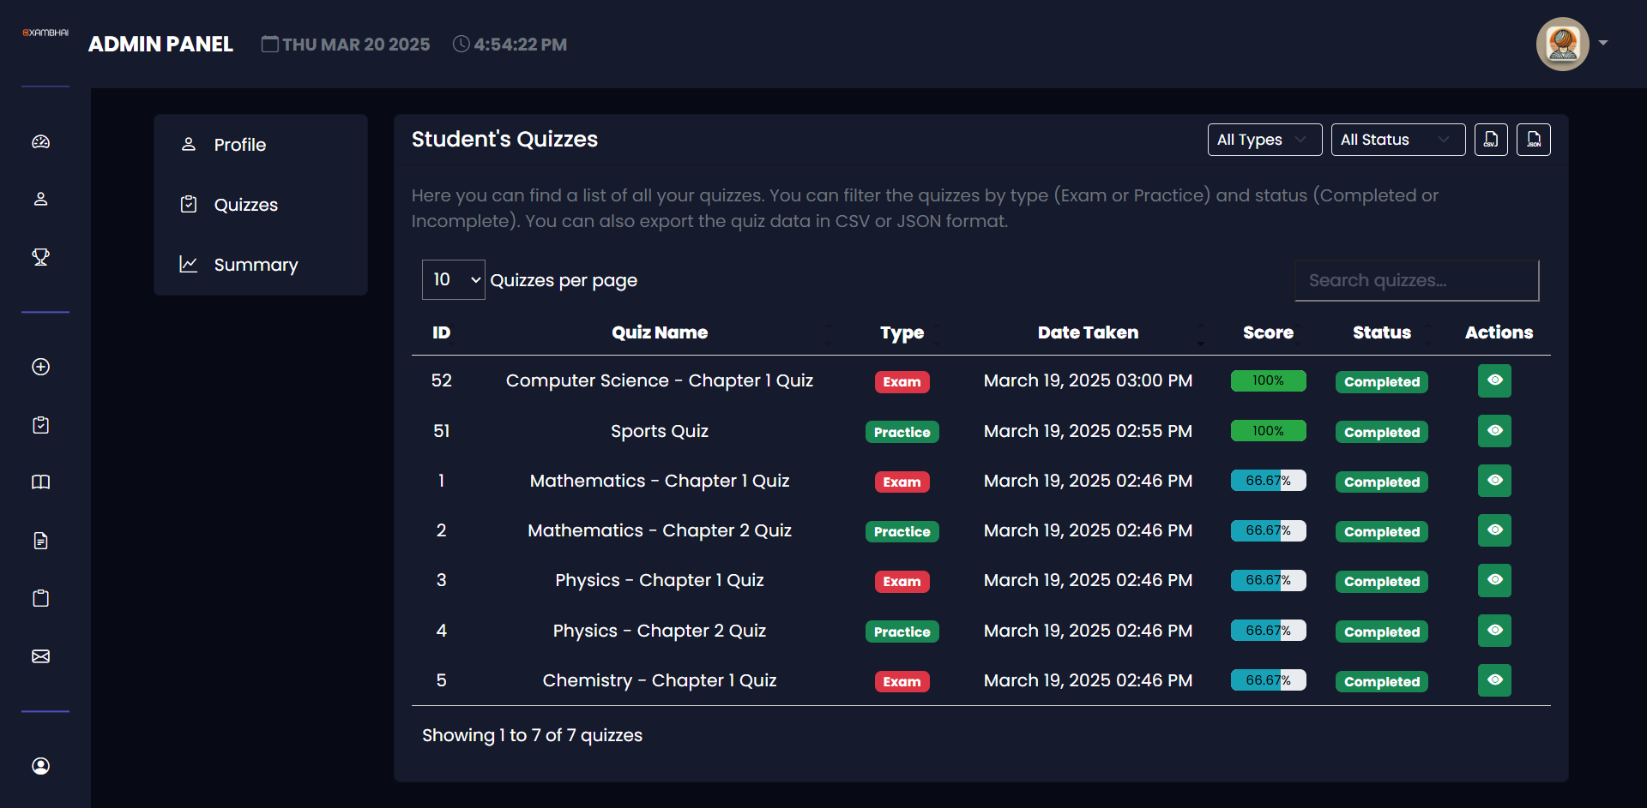Click the 100% score bar for Sports Quiz
The image size is (1647, 808).
(1268, 431)
